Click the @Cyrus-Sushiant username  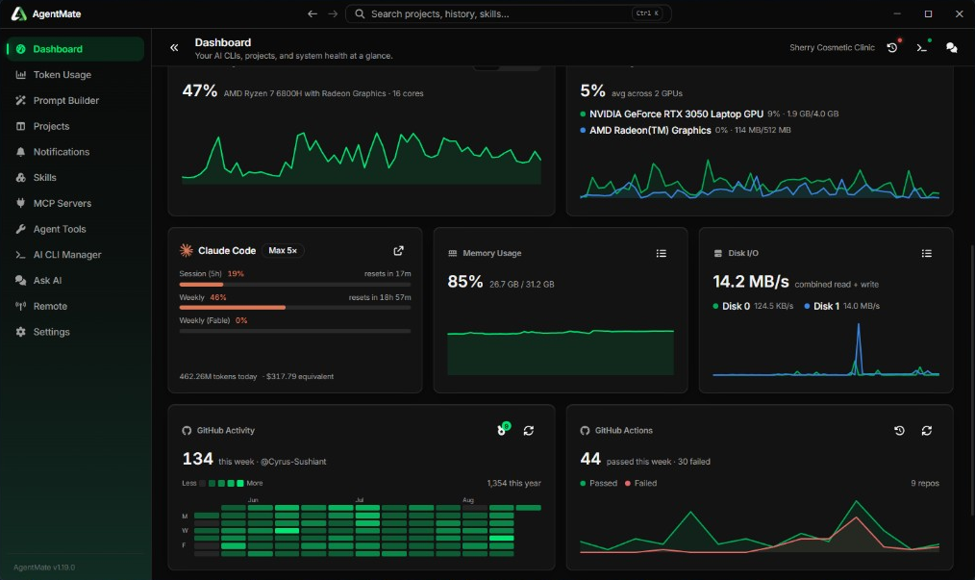pyautogui.click(x=293, y=462)
